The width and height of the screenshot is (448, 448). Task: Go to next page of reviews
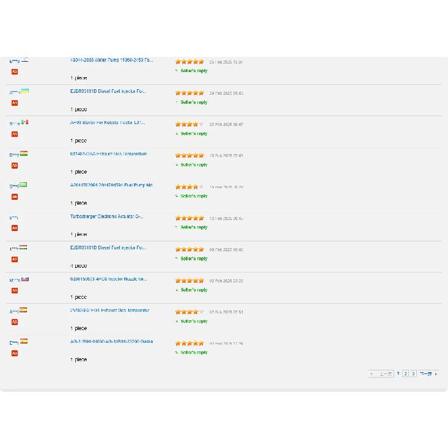tap(428, 373)
